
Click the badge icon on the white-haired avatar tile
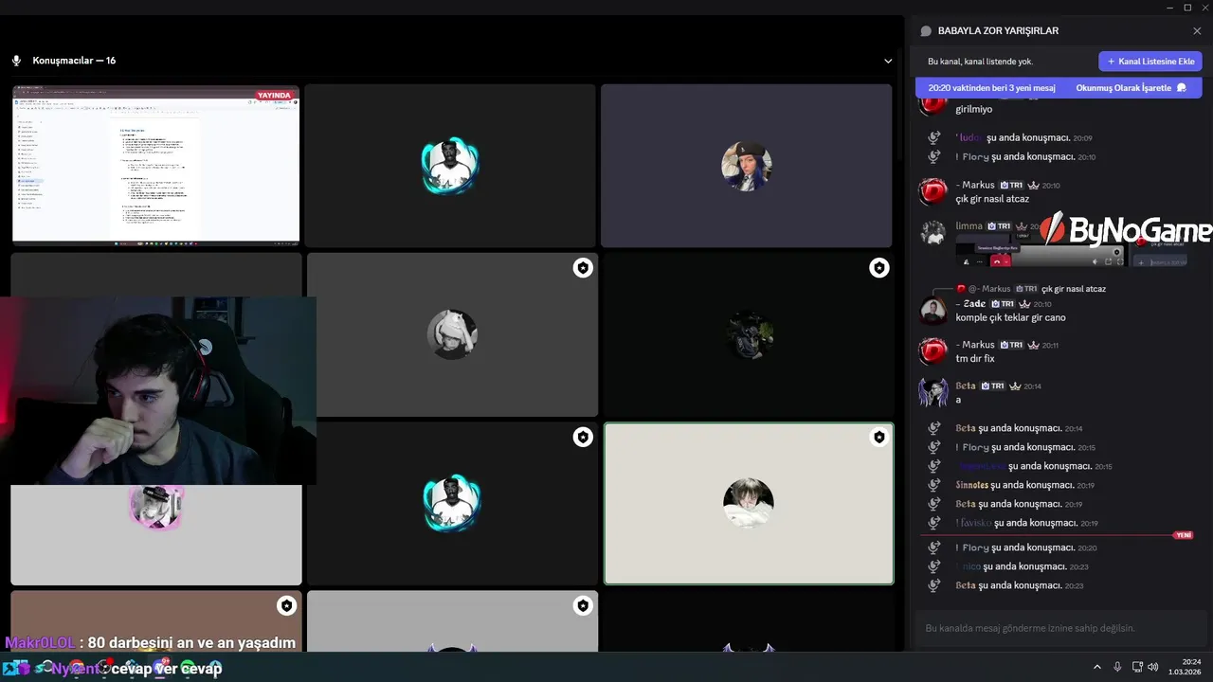[x=583, y=268]
